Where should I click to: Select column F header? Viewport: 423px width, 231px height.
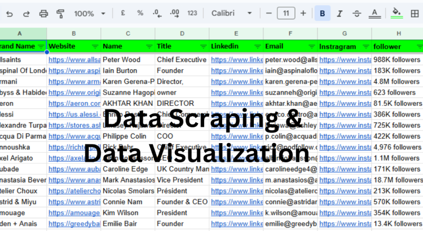tap(290, 33)
